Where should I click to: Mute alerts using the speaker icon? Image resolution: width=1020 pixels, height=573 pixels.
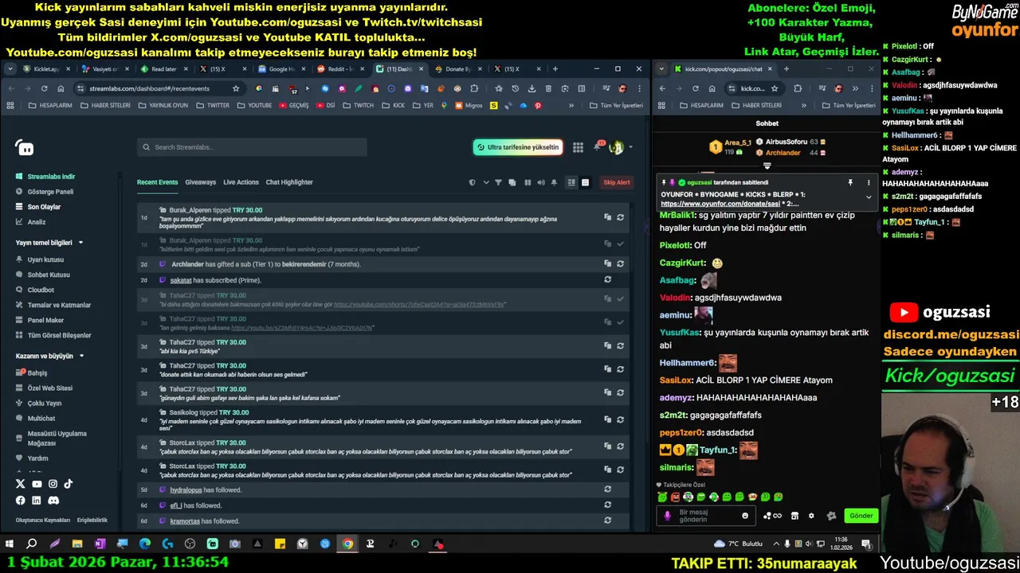click(540, 182)
